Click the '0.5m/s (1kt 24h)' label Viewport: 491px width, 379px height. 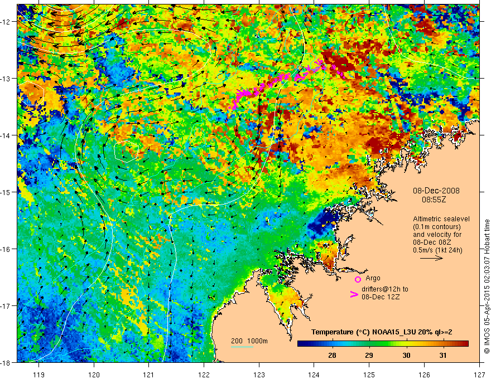point(437,250)
